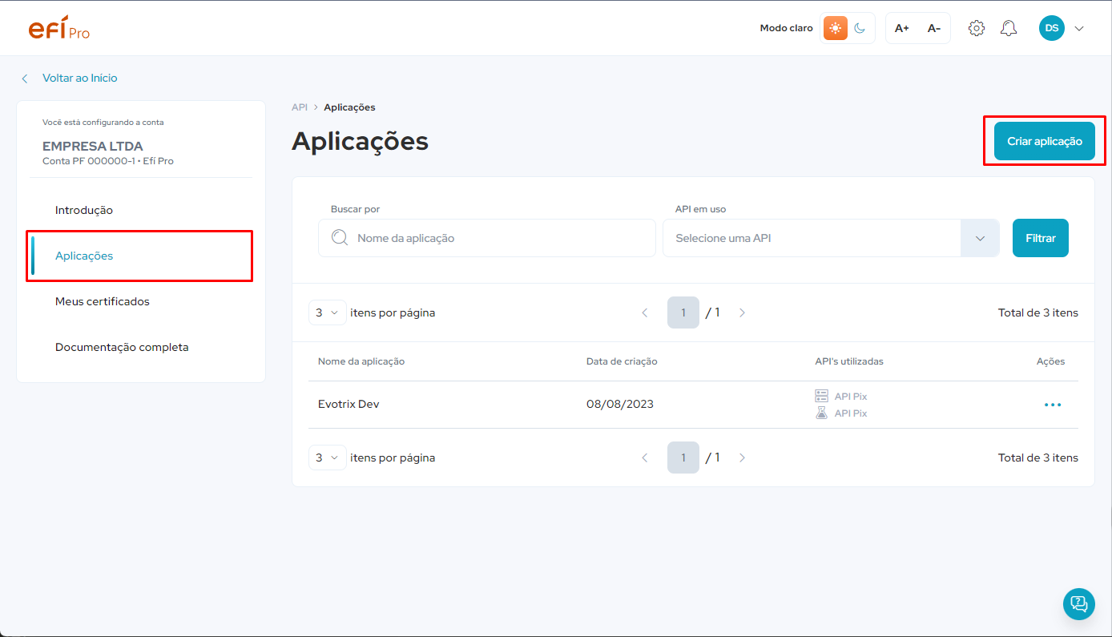Click the 'Criar aplicação' button
The width and height of the screenshot is (1112, 637).
tap(1044, 140)
